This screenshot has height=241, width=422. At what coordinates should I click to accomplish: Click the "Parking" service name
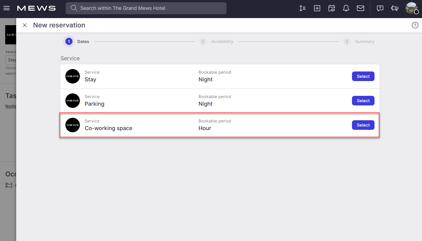pyautogui.click(x=94, y=104)
